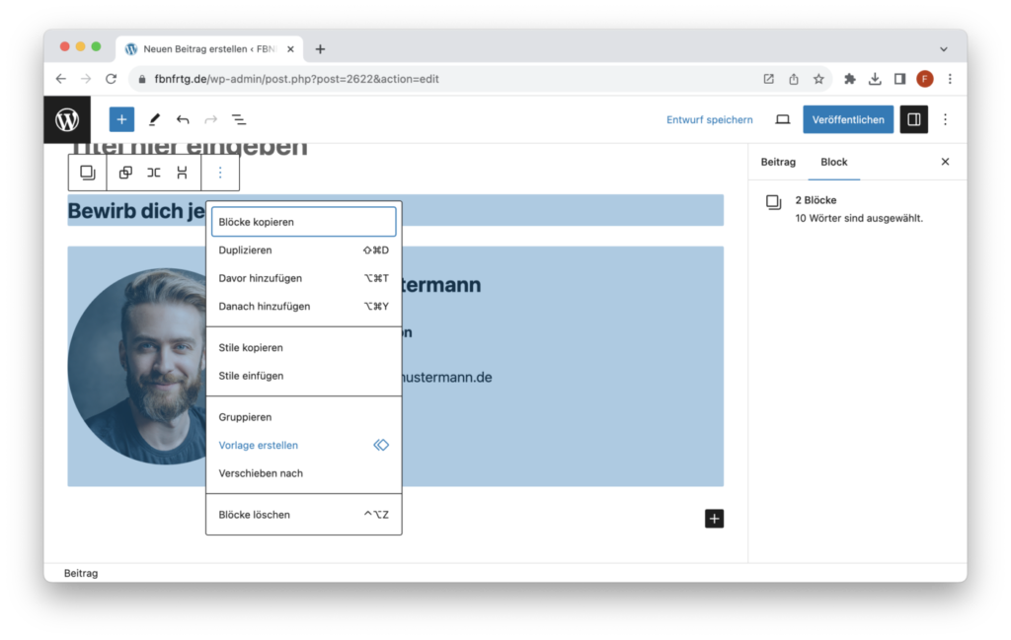Viewport: 1011px width, 640px height.
Task: Click the multi-block selection icon in toolbar
Action: [88, 173]
